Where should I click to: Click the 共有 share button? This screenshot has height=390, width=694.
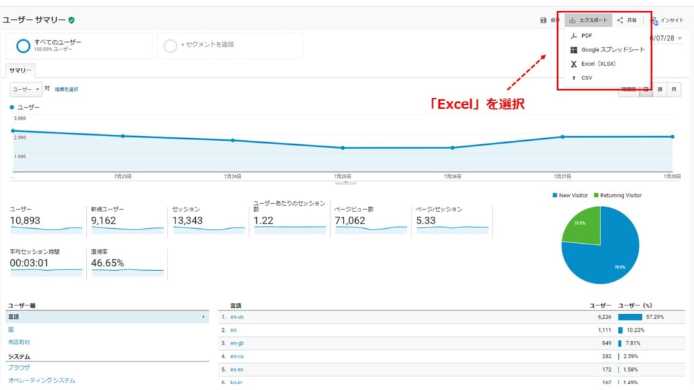[627, 20]
